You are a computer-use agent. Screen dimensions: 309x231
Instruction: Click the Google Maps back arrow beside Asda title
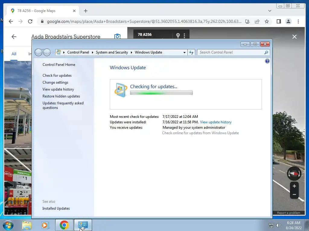coord(14,37)
